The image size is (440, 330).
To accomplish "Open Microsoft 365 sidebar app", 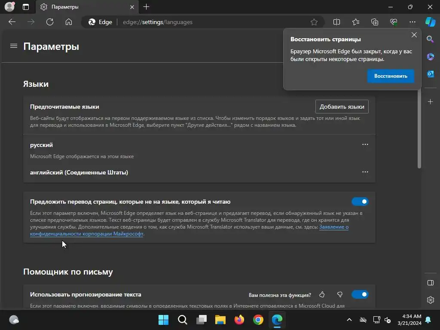I will pyautogui.click(x=430, y=57).
